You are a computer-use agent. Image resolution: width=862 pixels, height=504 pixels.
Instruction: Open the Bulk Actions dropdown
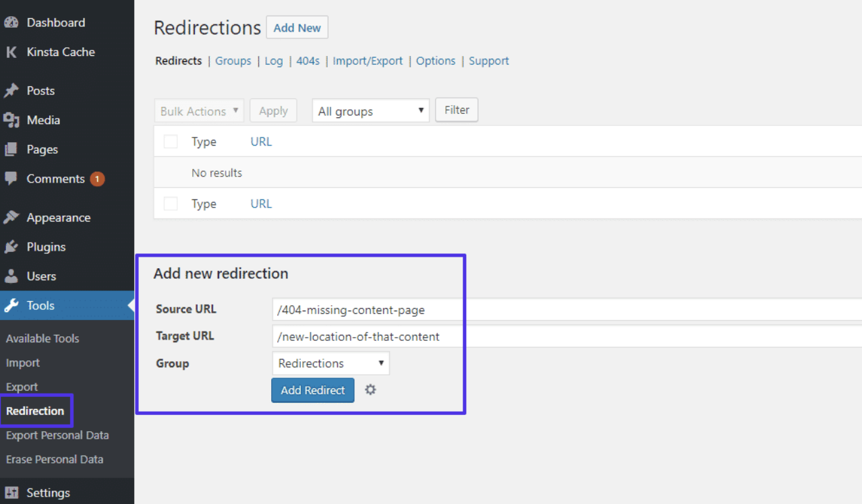click(x=199, y=111)
